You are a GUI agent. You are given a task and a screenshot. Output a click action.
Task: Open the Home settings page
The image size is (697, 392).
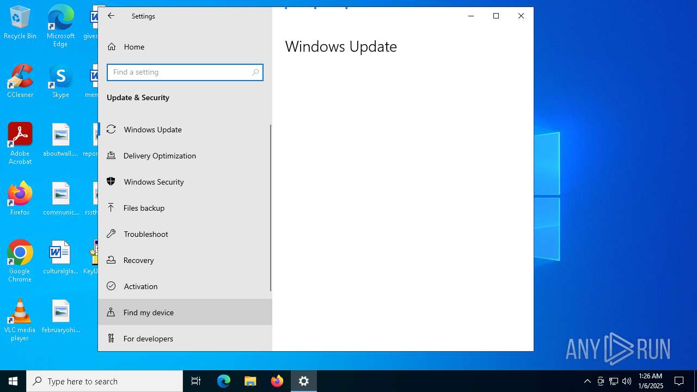click(185, 47)
